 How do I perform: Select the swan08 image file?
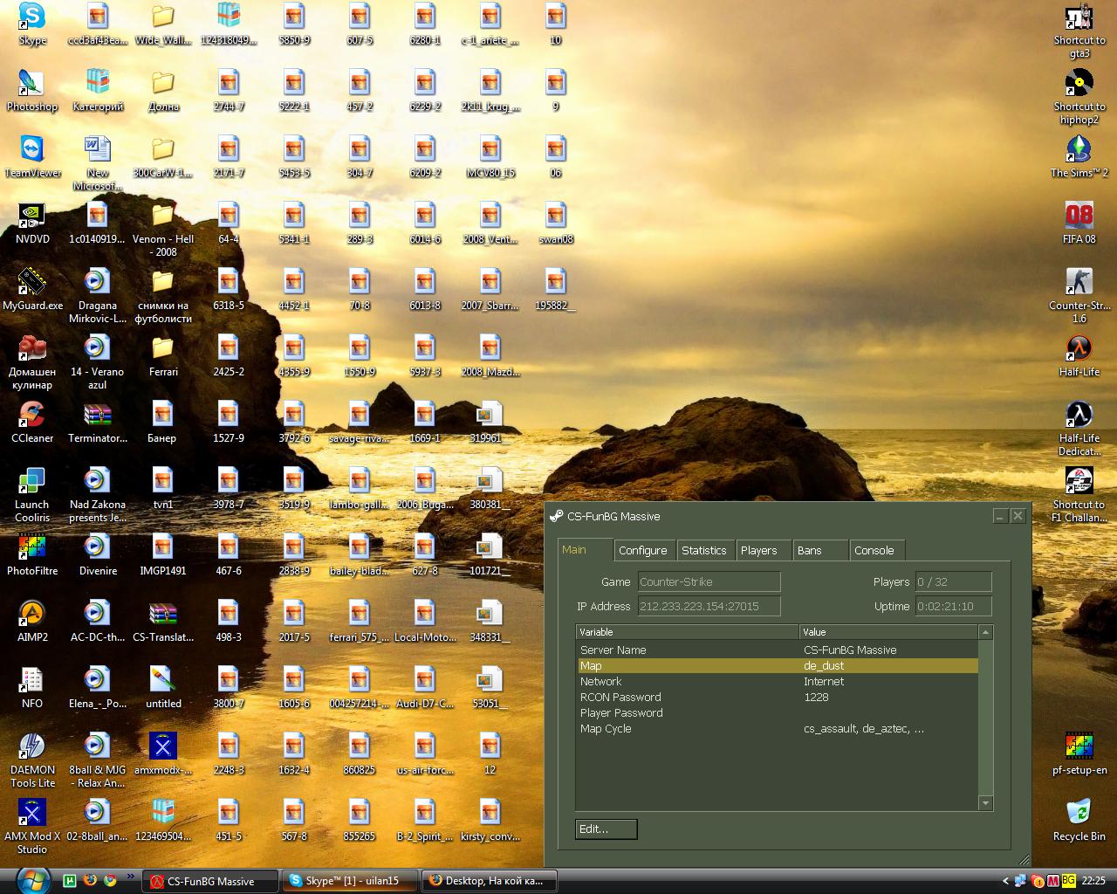(x=556, y=223)
